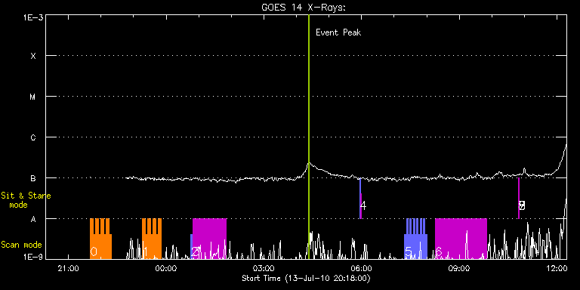Viewport: 580px width, 290px height.
Task: Click the 00:00 time axis label
Action: (166, 269)
